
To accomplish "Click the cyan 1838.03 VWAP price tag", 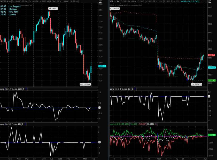I will tap(212, 68).
